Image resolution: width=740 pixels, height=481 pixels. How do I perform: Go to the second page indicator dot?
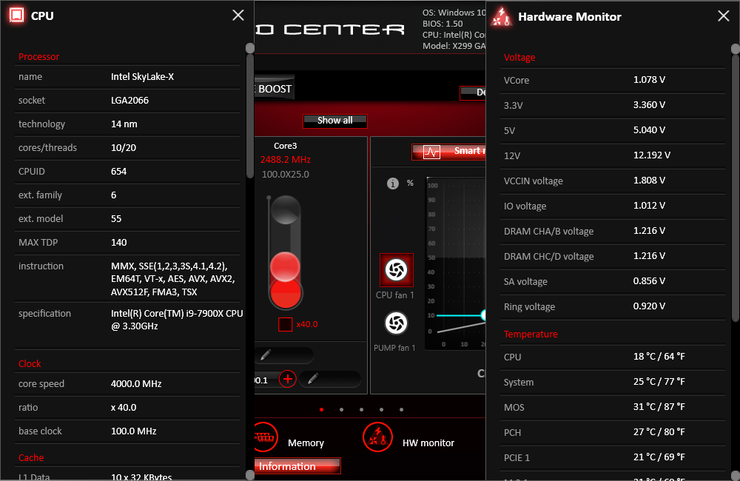tap(341, 410)
